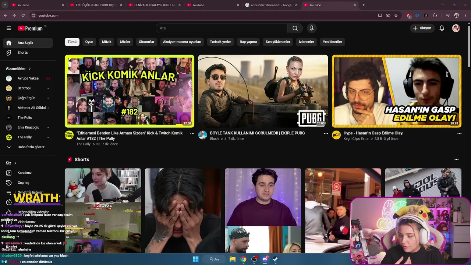
Task: Select the Son yüklenenler chip
Action: tap(278, 42)
